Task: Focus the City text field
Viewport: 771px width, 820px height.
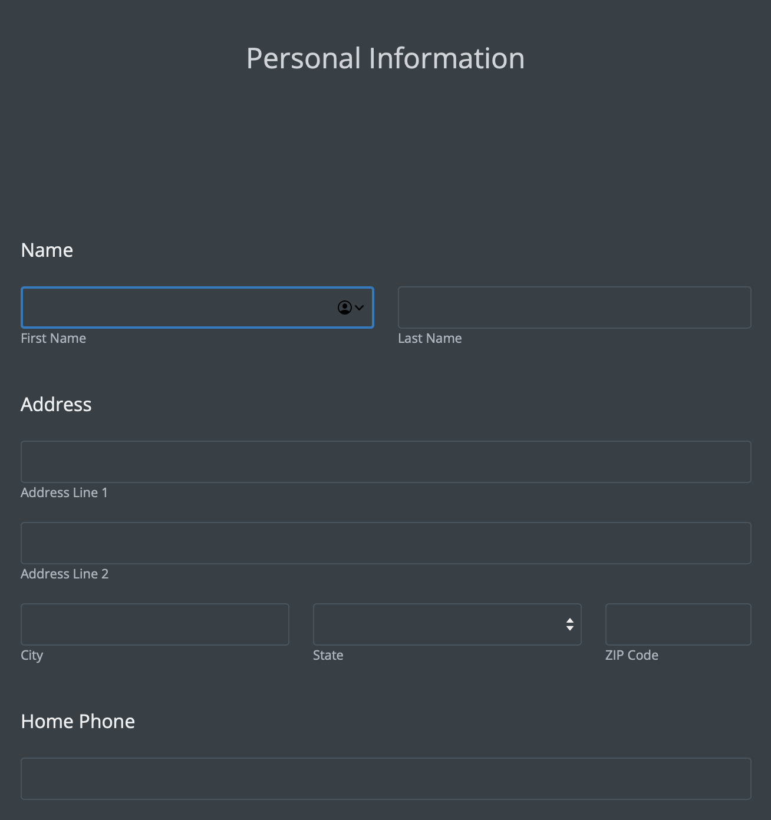Action: (154, 624)
